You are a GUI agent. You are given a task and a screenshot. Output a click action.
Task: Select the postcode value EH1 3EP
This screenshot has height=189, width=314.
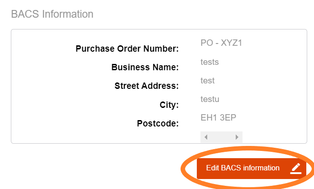[x=219, y=118]
